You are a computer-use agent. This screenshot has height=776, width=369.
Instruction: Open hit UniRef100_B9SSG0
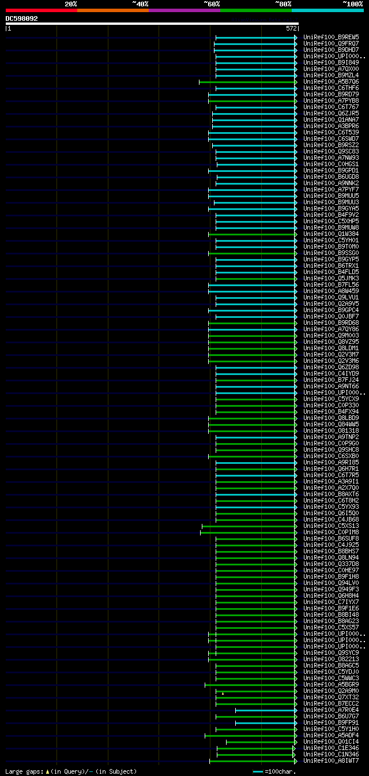(331, 253)
